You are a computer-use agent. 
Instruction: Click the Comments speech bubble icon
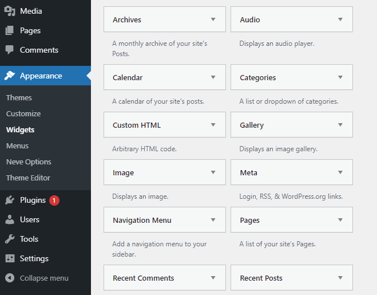pos(10,50)
